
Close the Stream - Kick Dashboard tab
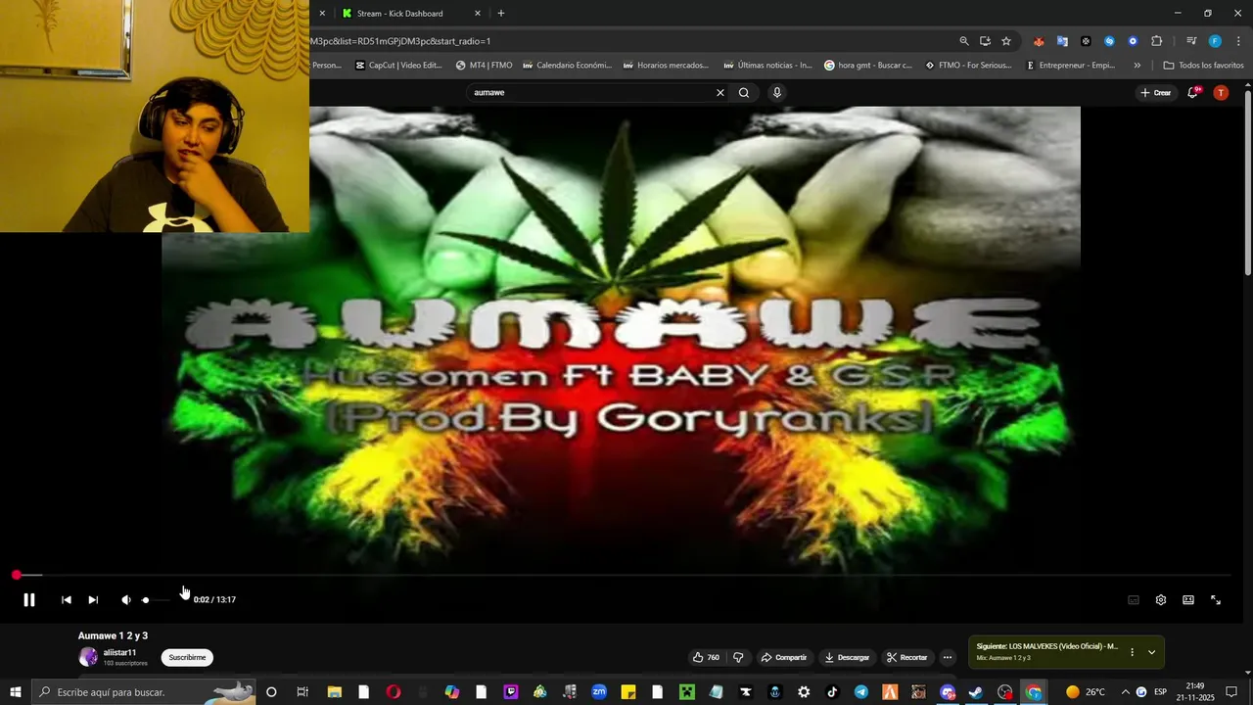tap(478, 14)
